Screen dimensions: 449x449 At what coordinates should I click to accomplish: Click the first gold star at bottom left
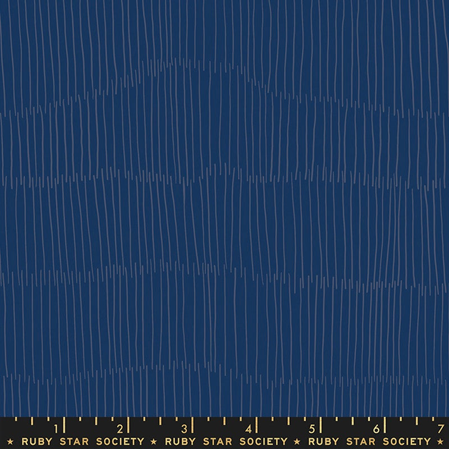(x=11, y=442)
